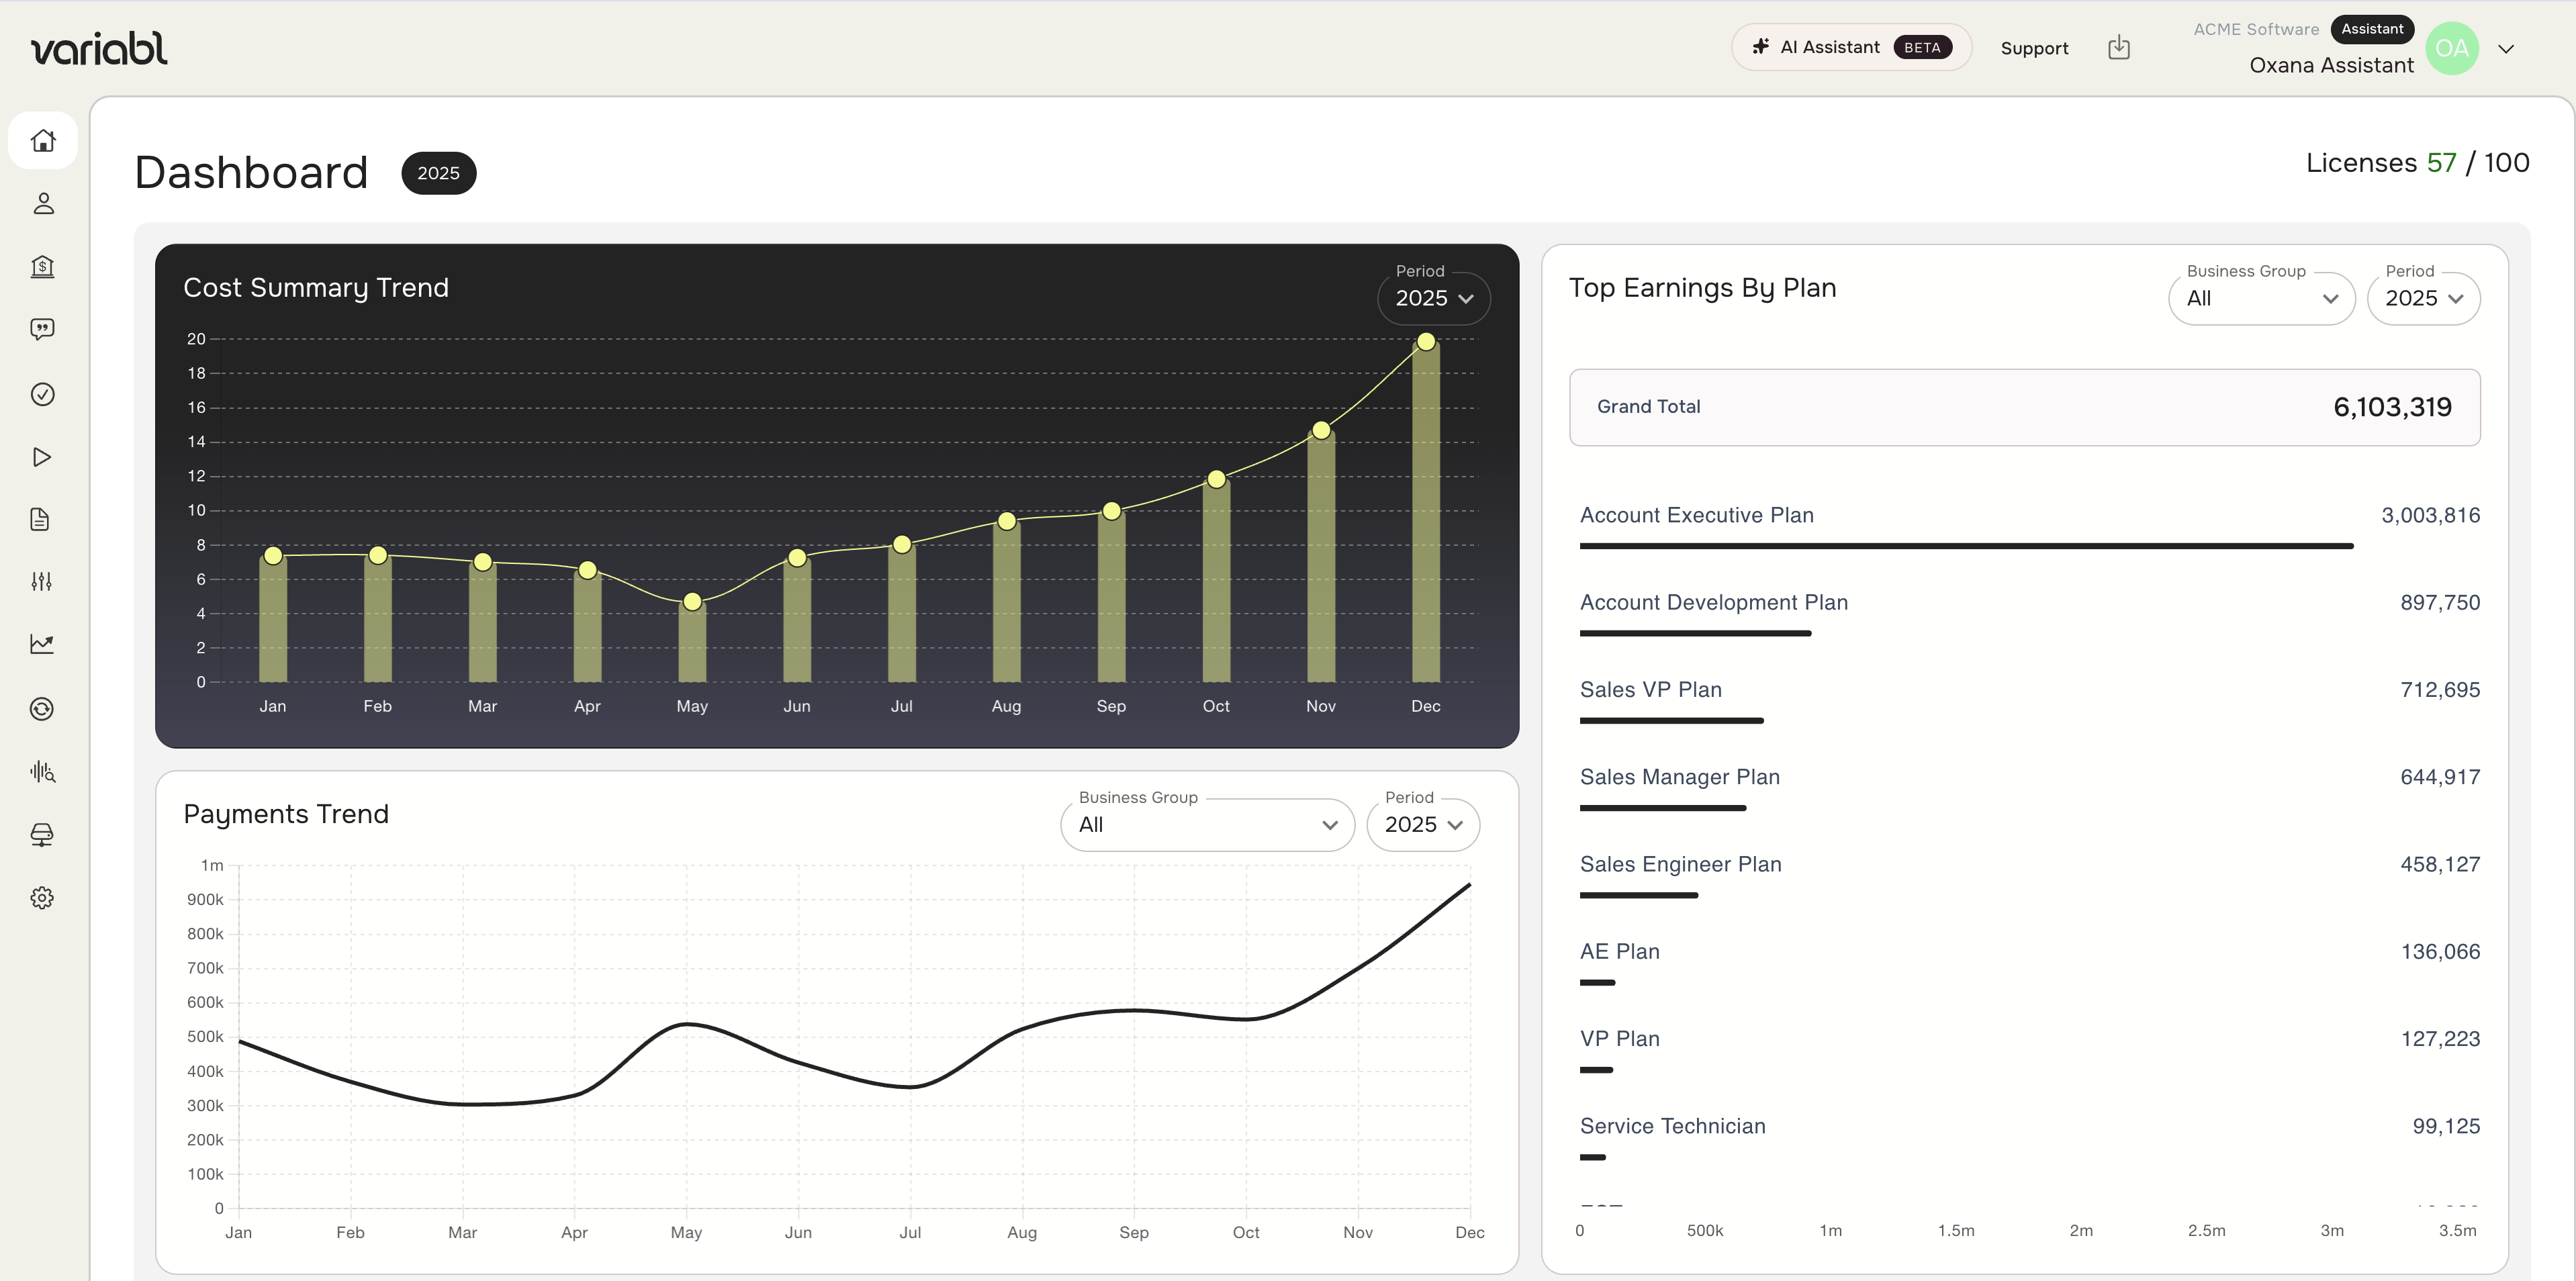Open the trend chart sidebar icon
This screenshot has width=2576, height=1281.
(42, 644)
